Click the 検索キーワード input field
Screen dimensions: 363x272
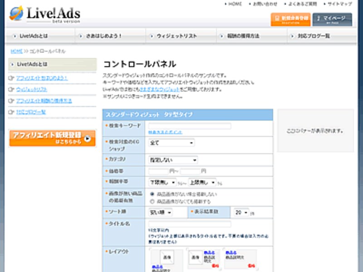click(190, 126)
